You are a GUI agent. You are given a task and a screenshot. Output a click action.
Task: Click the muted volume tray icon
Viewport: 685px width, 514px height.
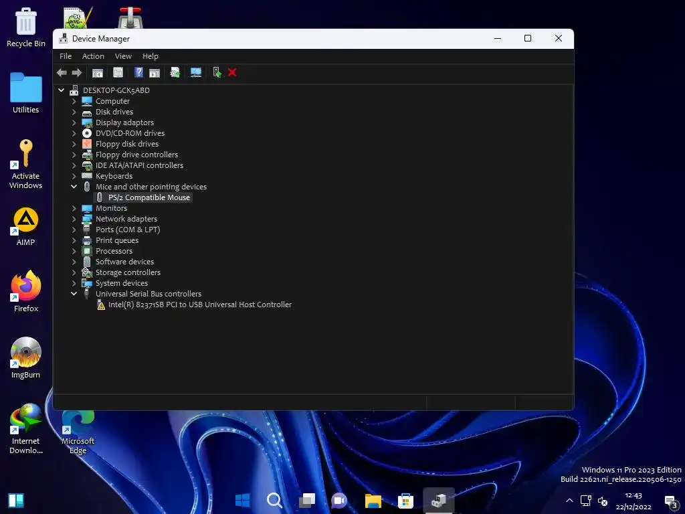click(603, 501)
